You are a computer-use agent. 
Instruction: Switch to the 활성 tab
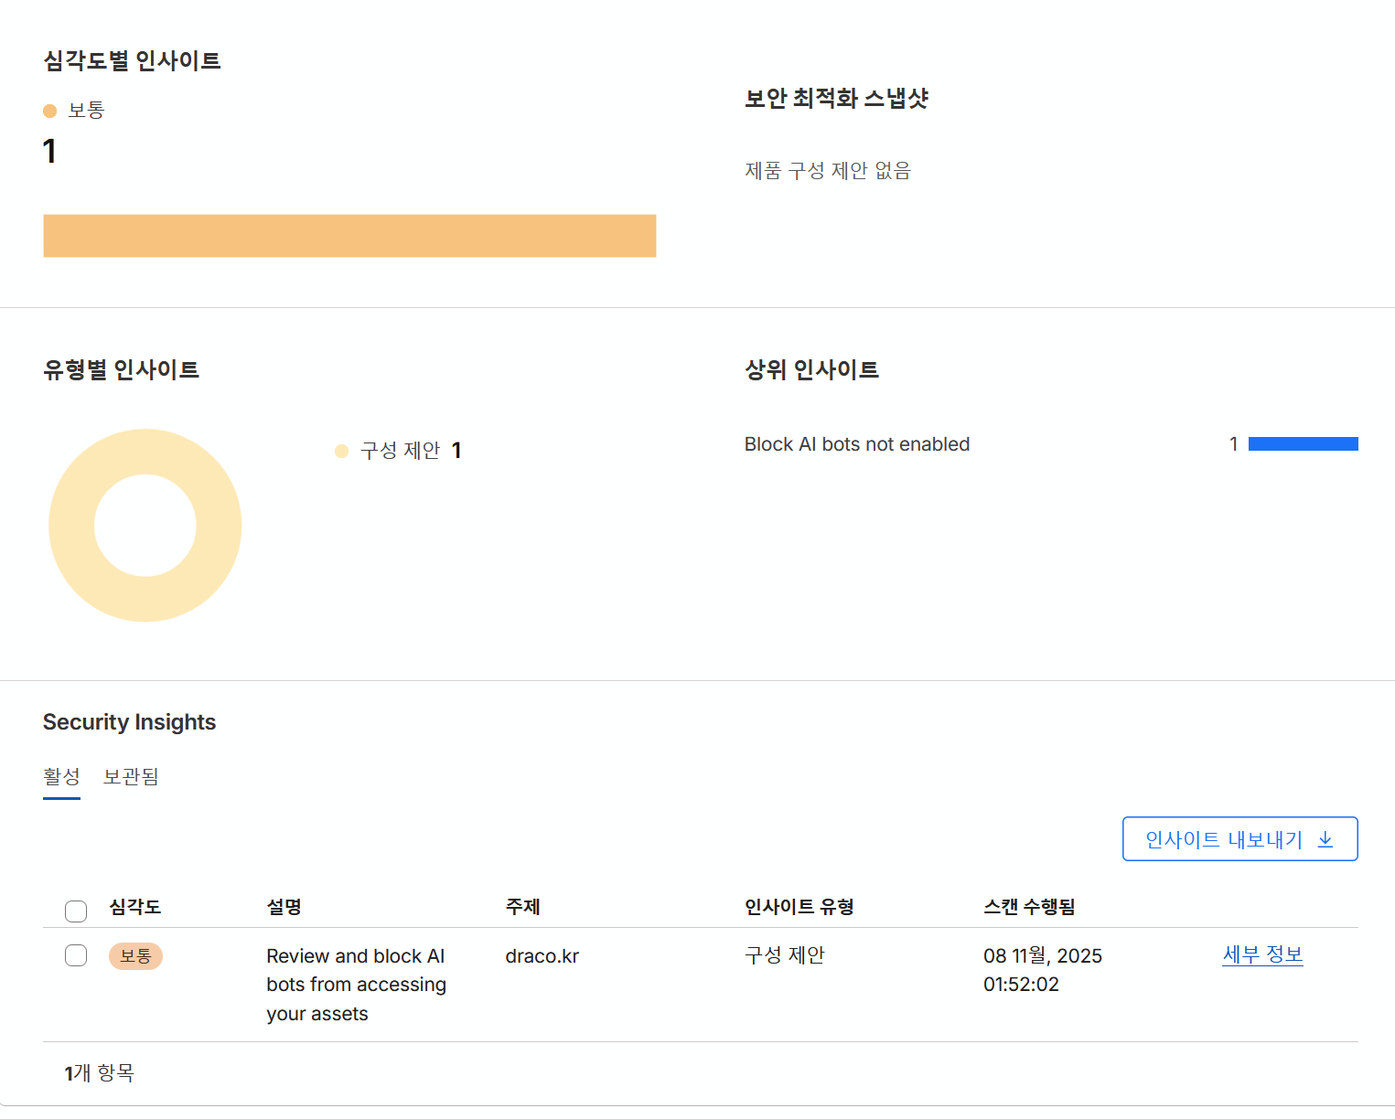click(61, 777)
